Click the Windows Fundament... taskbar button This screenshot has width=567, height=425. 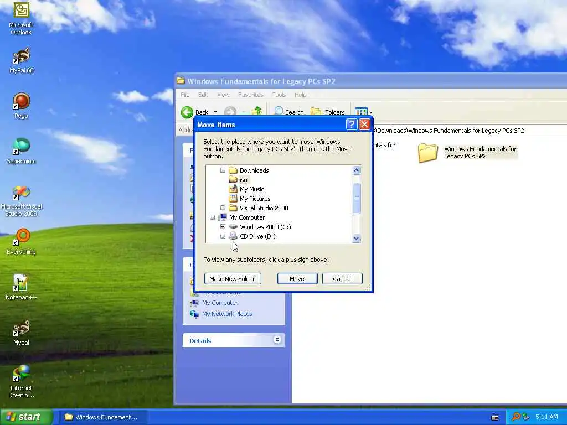coord(103,417)
